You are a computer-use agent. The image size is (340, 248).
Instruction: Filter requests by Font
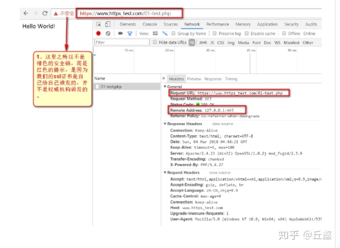click(x=256, y=42)
